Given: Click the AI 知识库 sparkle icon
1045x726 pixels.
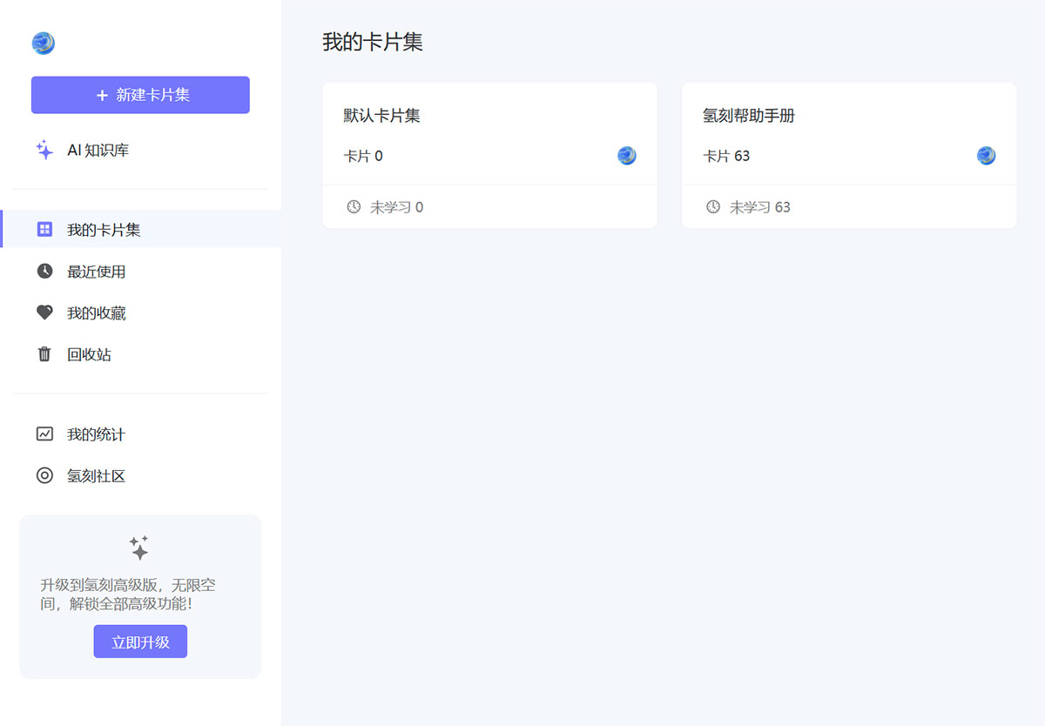Looking at the screenshot, I should [44, 150].
